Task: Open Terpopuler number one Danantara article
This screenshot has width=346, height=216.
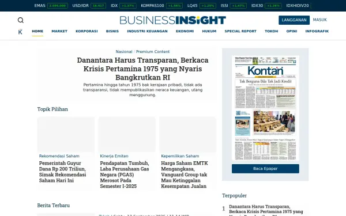Action: (266, 210)
